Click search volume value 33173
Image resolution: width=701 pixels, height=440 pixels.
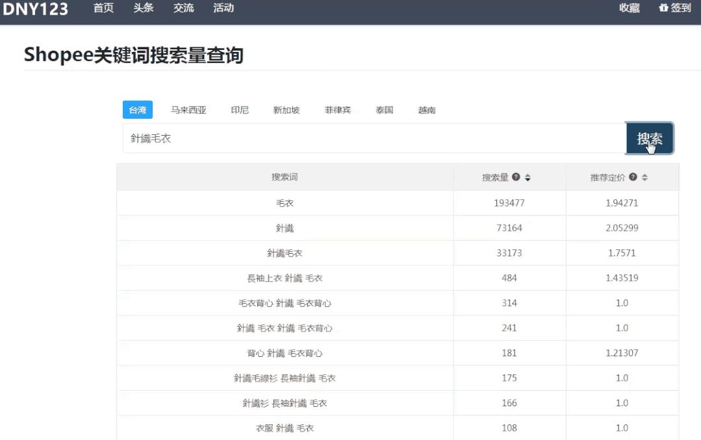(x=509, y=253)
